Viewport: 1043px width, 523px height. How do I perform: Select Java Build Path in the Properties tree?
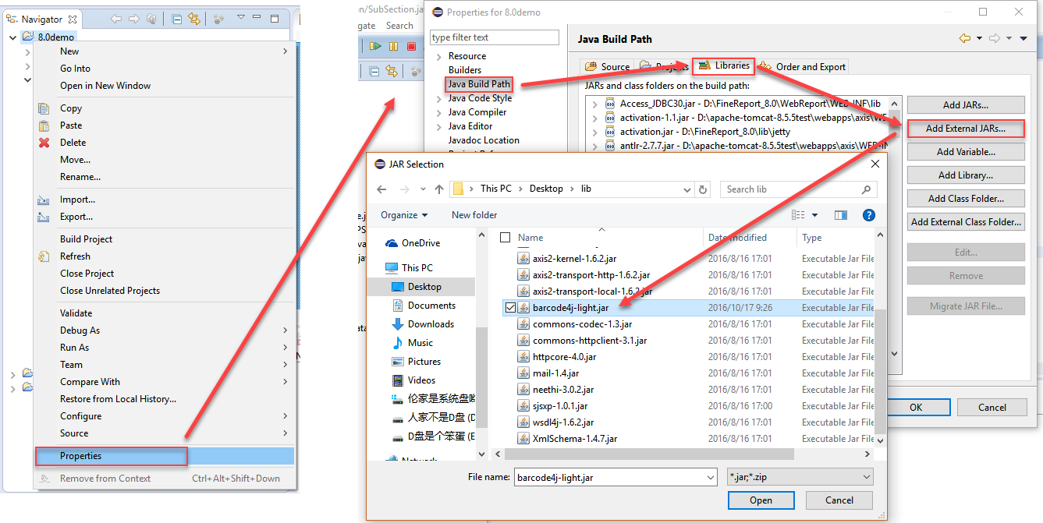click(479, 84)
